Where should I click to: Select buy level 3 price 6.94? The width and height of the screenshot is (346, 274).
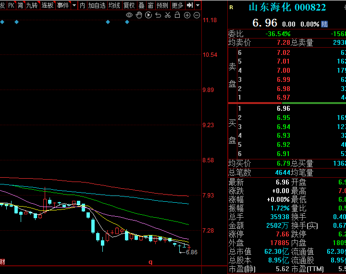284,127
